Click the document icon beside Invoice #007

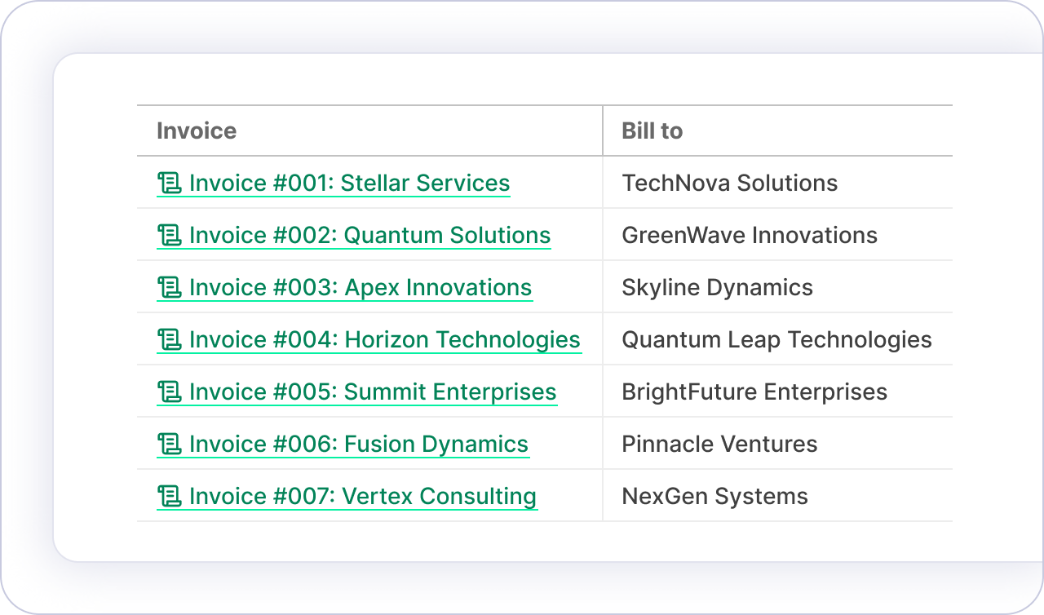coord(169,496)
